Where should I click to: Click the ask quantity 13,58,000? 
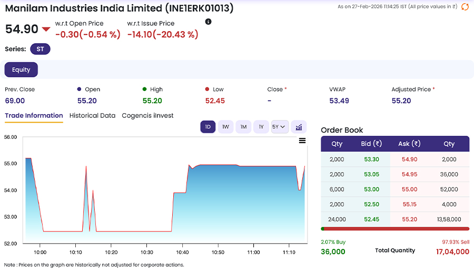(x=449, y=219)
